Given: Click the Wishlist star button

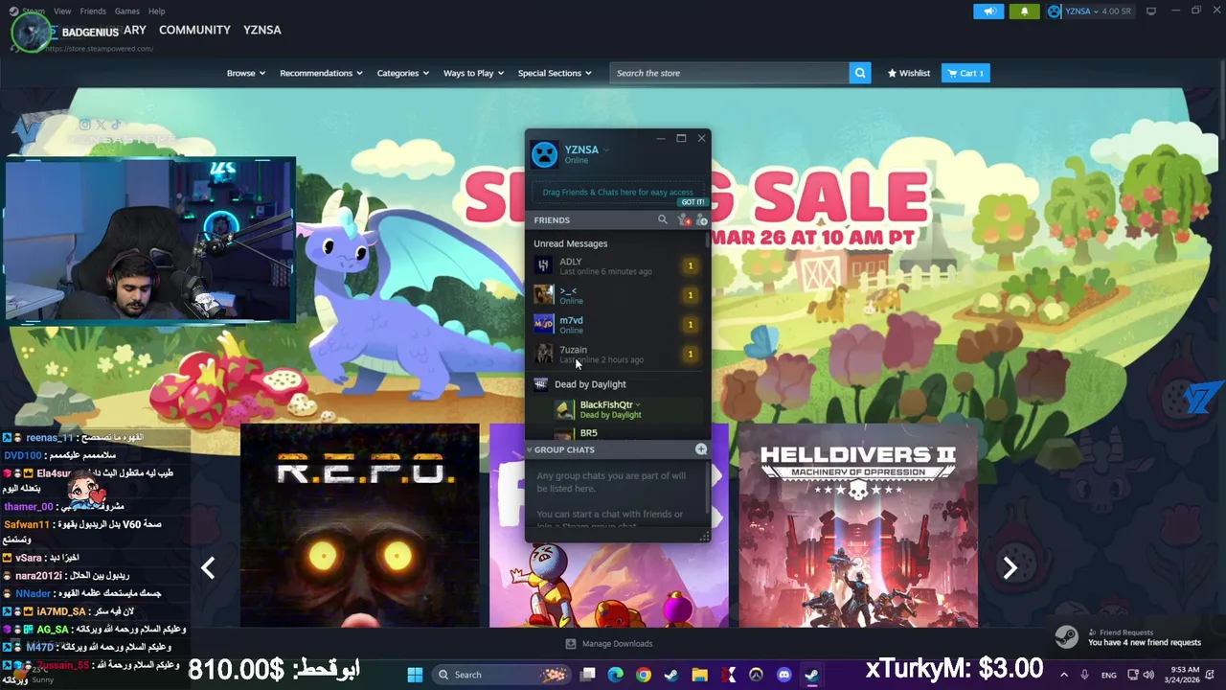Looking at the screenshot, I should (x=908, y=73).
